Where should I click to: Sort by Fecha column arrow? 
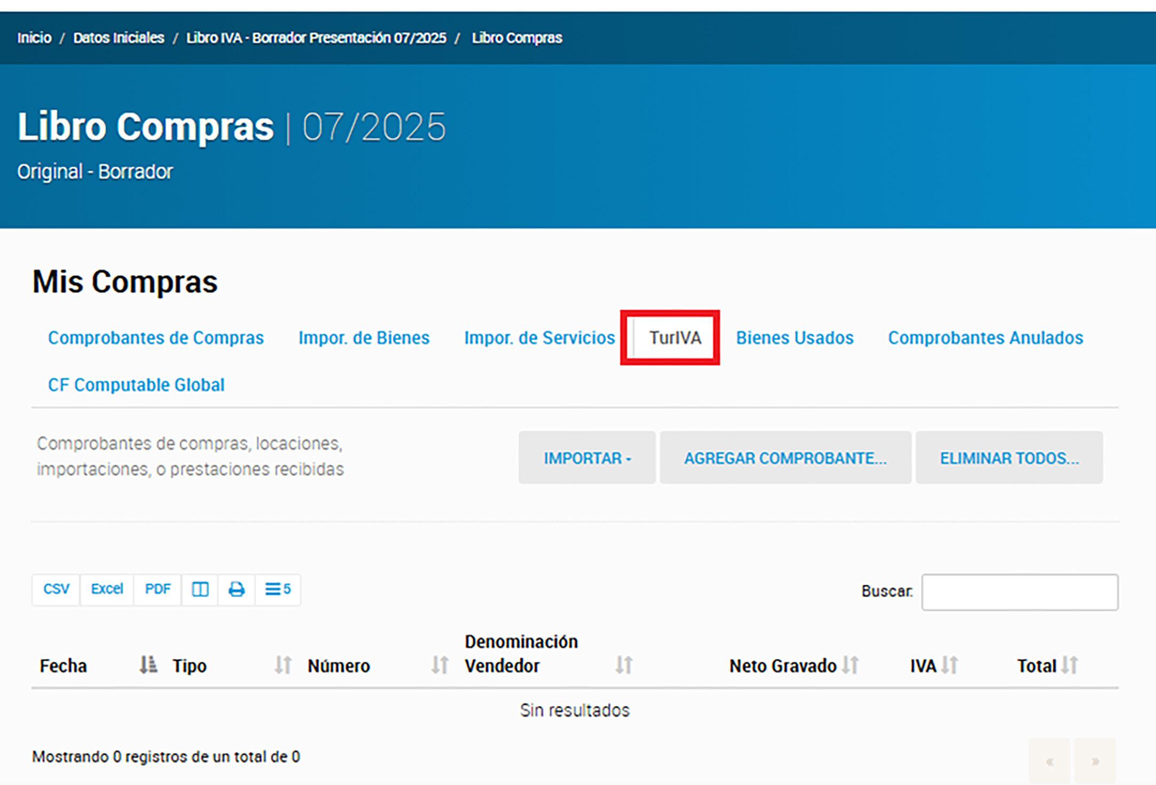tap(148, 665)
